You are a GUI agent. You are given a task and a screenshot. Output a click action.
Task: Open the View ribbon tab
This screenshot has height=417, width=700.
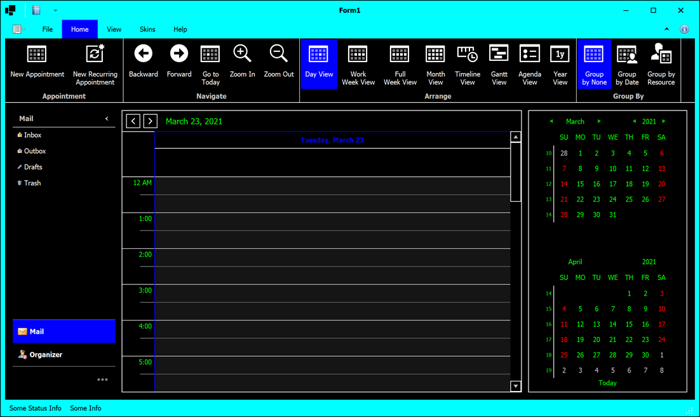114,29
